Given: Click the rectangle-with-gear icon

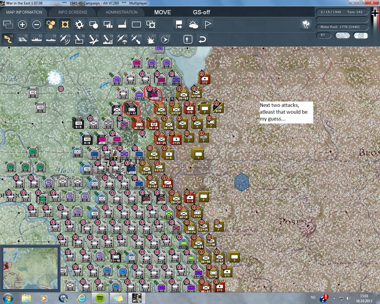Looking at the screenshot, I should [x=151, y=25].
